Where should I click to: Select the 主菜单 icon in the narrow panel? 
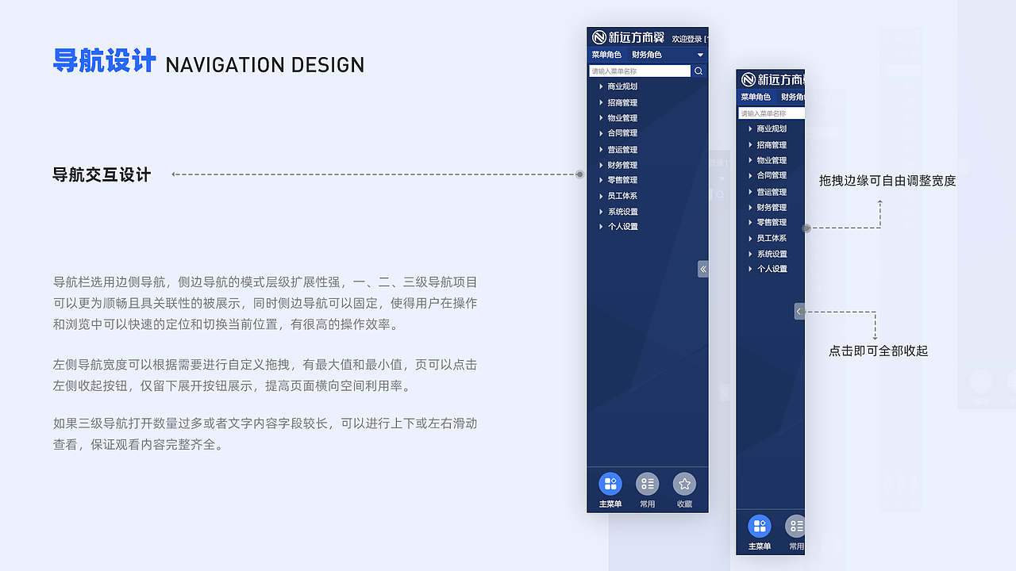click(760, 526)
